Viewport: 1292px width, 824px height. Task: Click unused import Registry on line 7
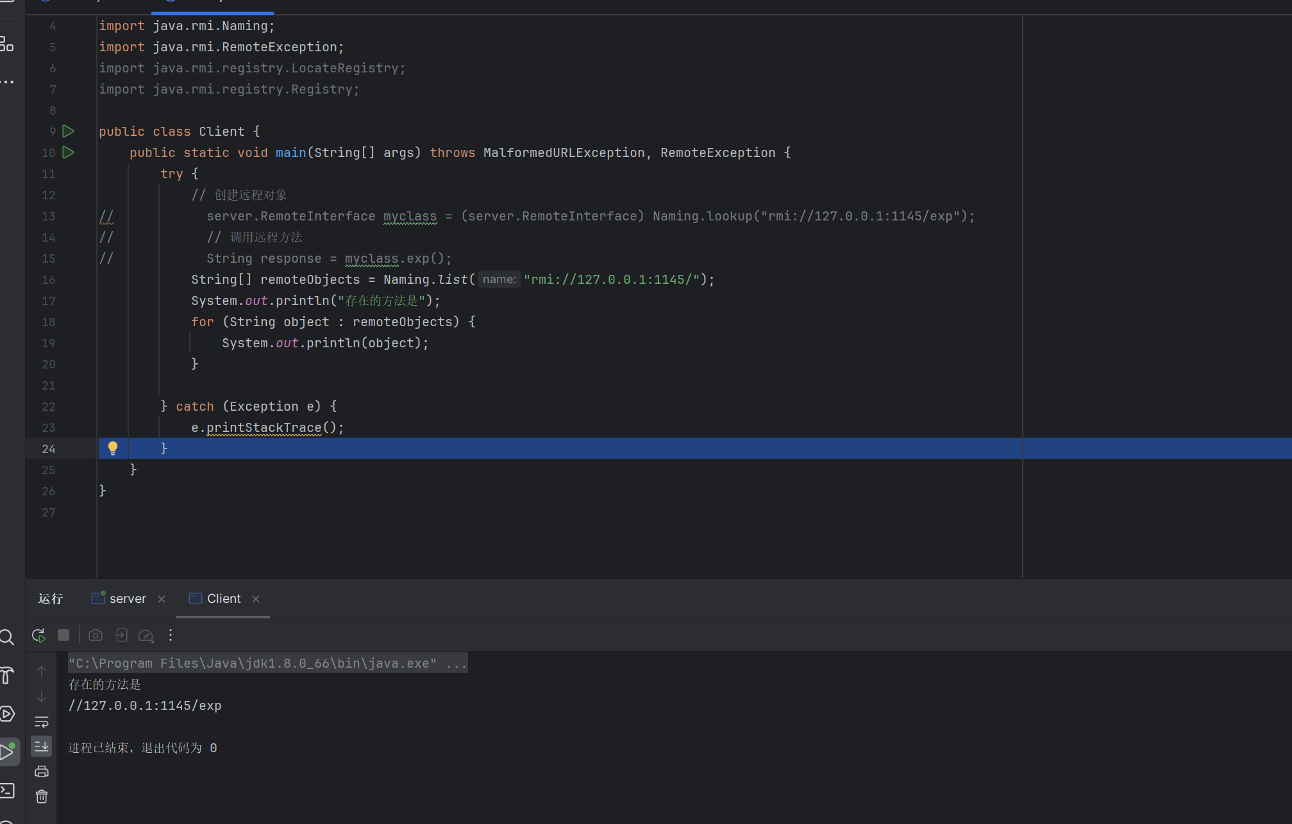click(229, 89)
